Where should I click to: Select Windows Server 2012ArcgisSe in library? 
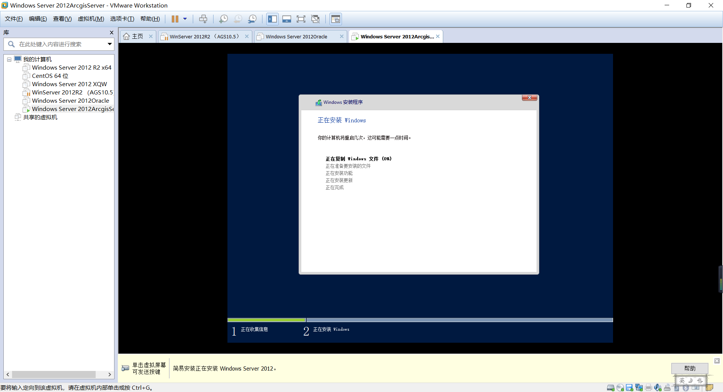(73, 109)
